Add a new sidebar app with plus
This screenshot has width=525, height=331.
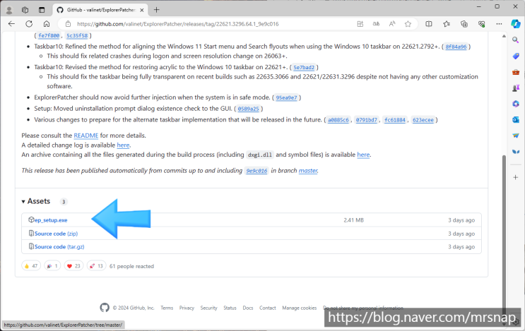516,177
